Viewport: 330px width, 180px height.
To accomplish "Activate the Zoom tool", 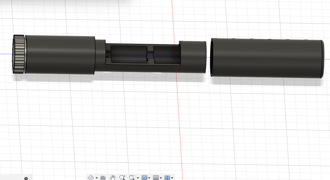I will click(x=122, y=177).
